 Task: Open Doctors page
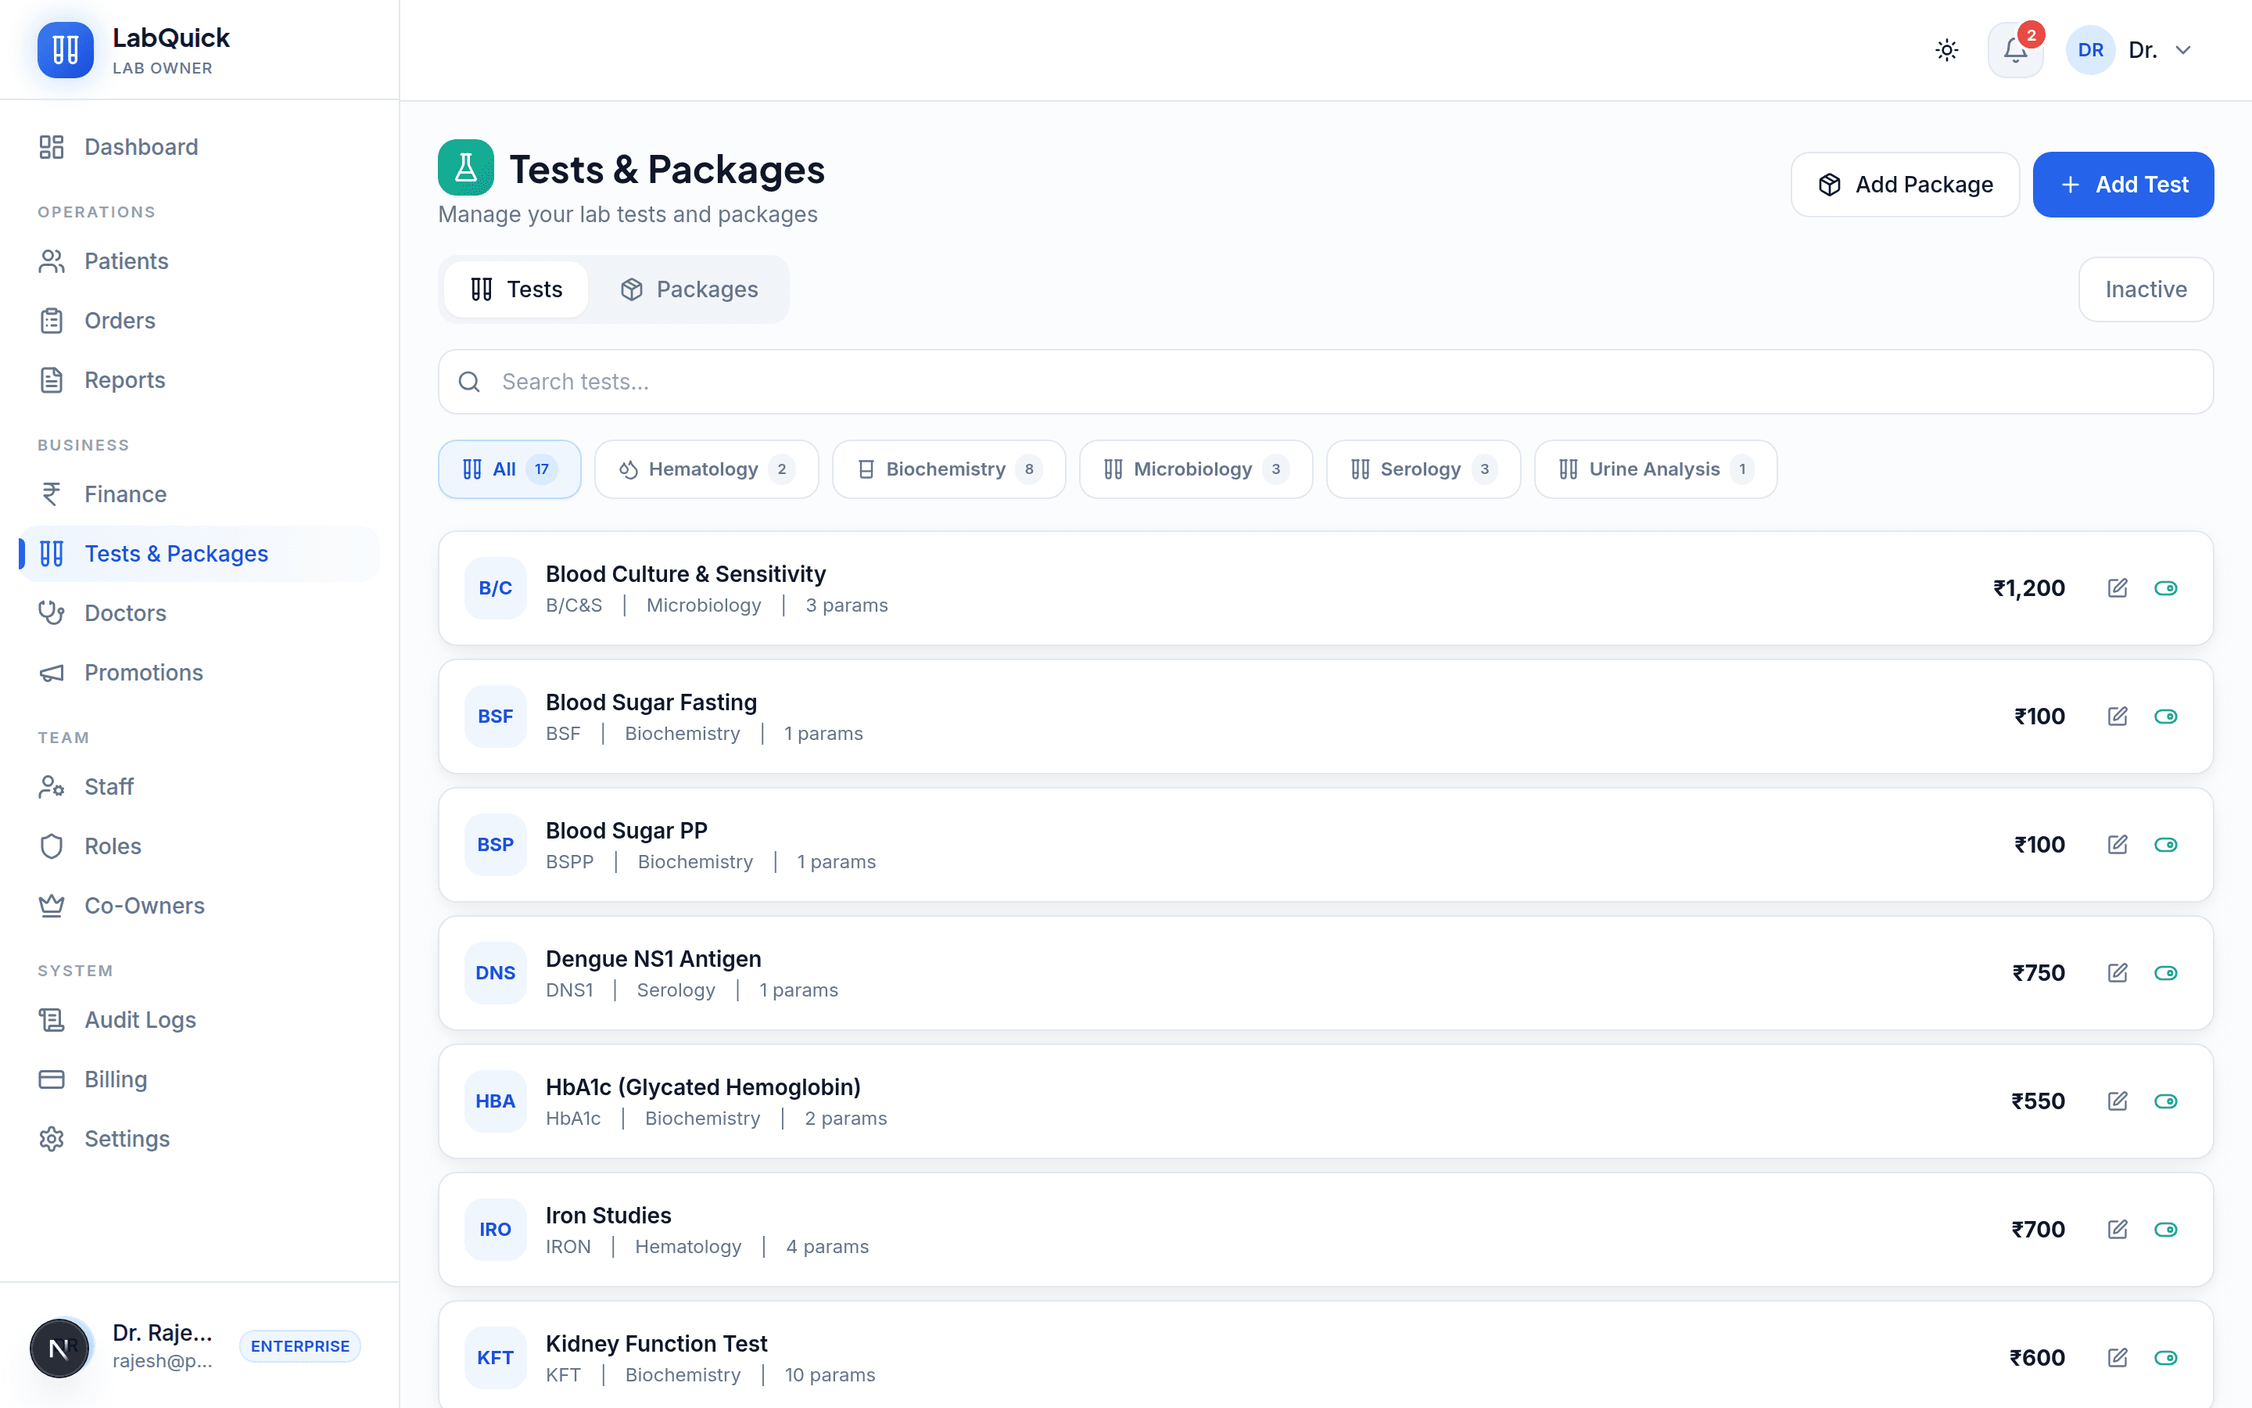pyautogui.click(x=199, y=614)
